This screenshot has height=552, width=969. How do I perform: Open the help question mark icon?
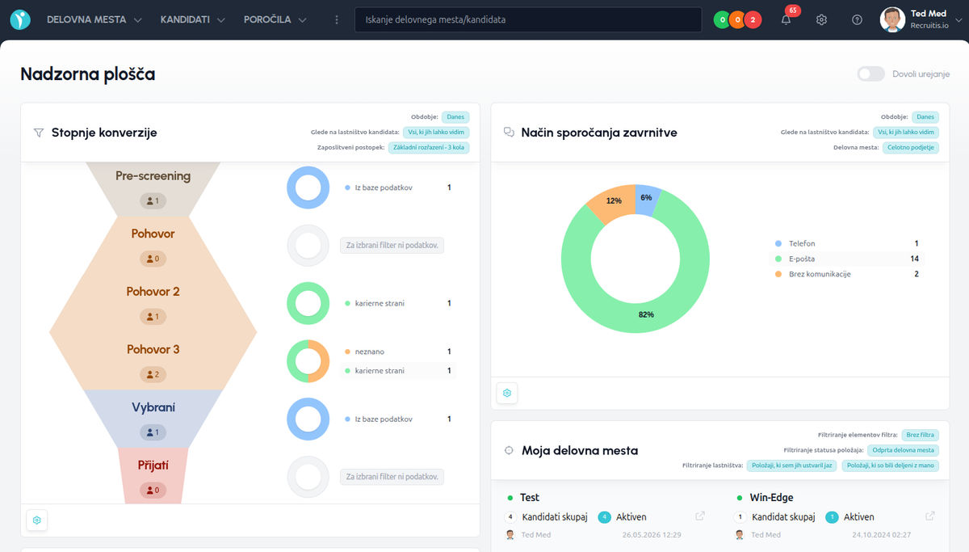click(857, 19)
